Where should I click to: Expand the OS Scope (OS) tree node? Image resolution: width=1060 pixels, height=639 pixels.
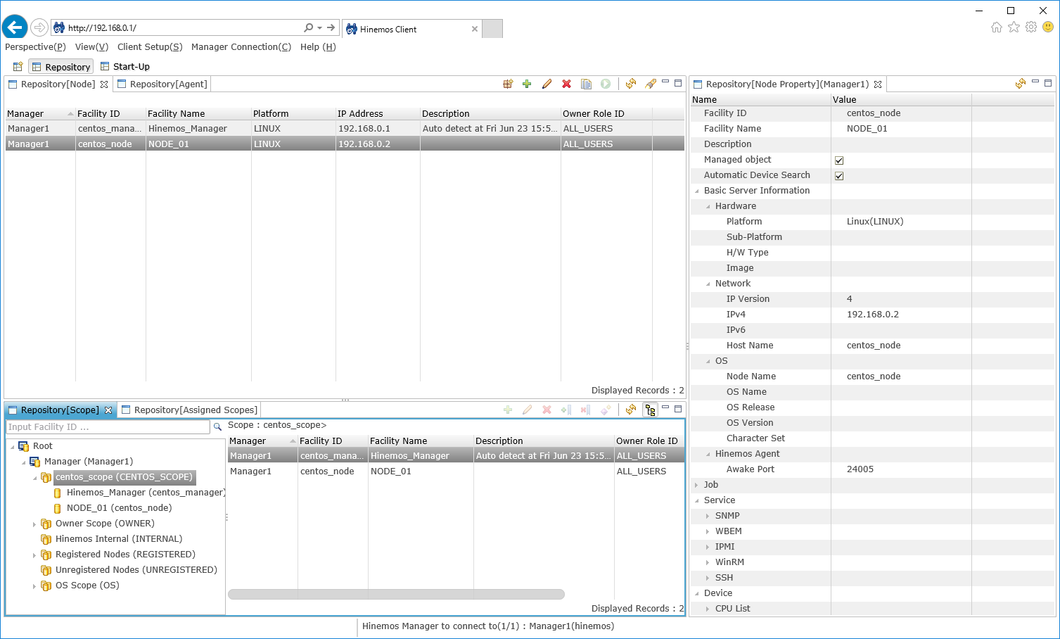(x=34, y=586)
